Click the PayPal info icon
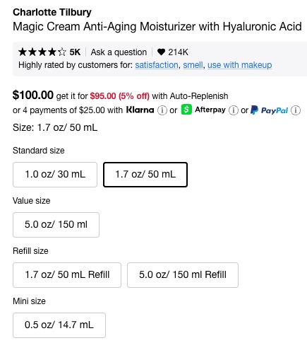The width and height of the screenshot is (307, 343). coord(296,110)
